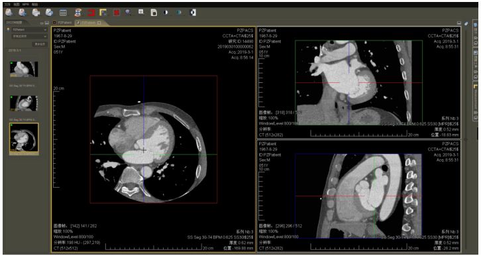
Task: Click the patient avatar icon in left panel
Action: [x=9, y=30]
